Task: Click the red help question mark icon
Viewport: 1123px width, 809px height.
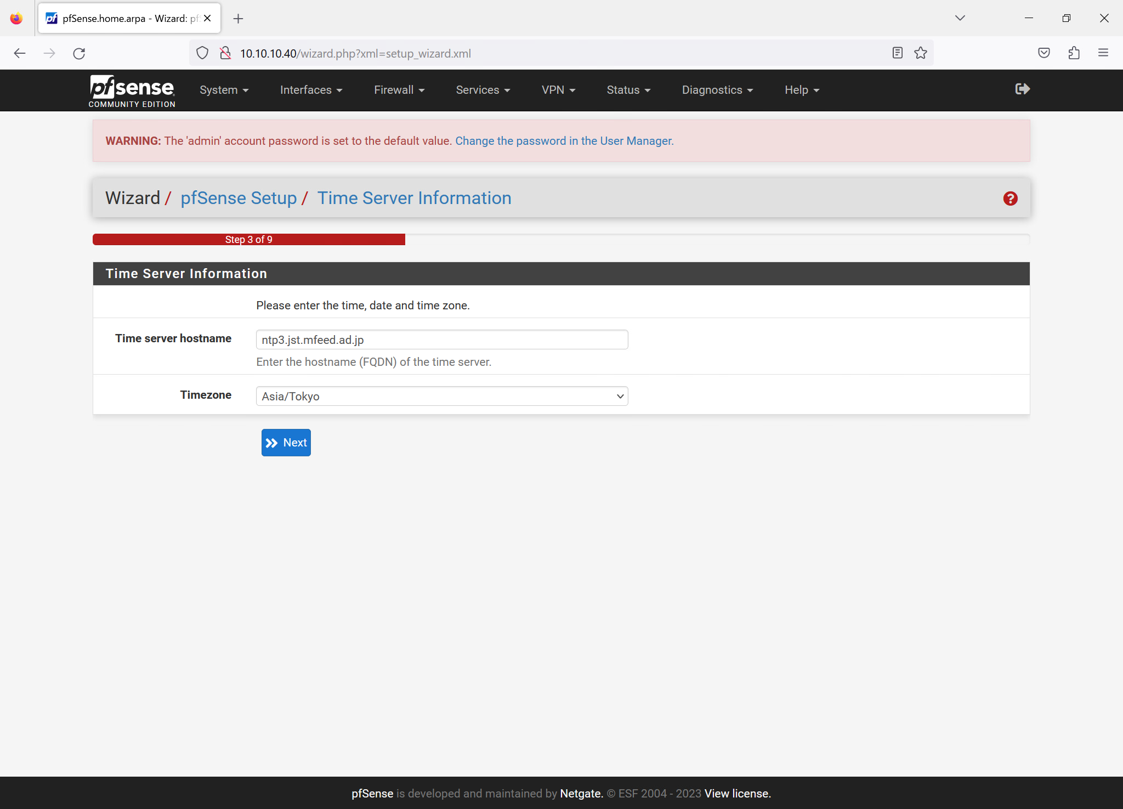Action: coord(1010,199)
